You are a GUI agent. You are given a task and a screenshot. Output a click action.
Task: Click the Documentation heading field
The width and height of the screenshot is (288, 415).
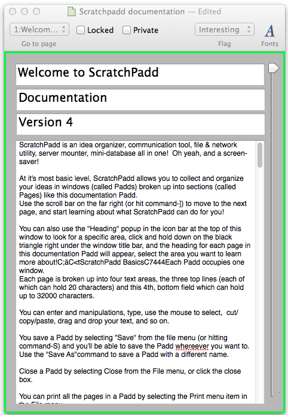coord(140,99)
